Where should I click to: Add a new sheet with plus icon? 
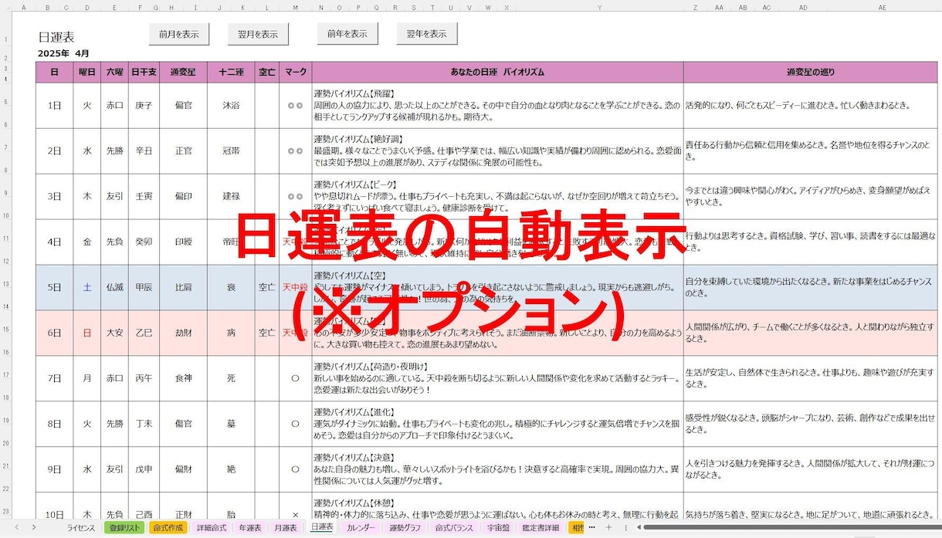(608, 528)
